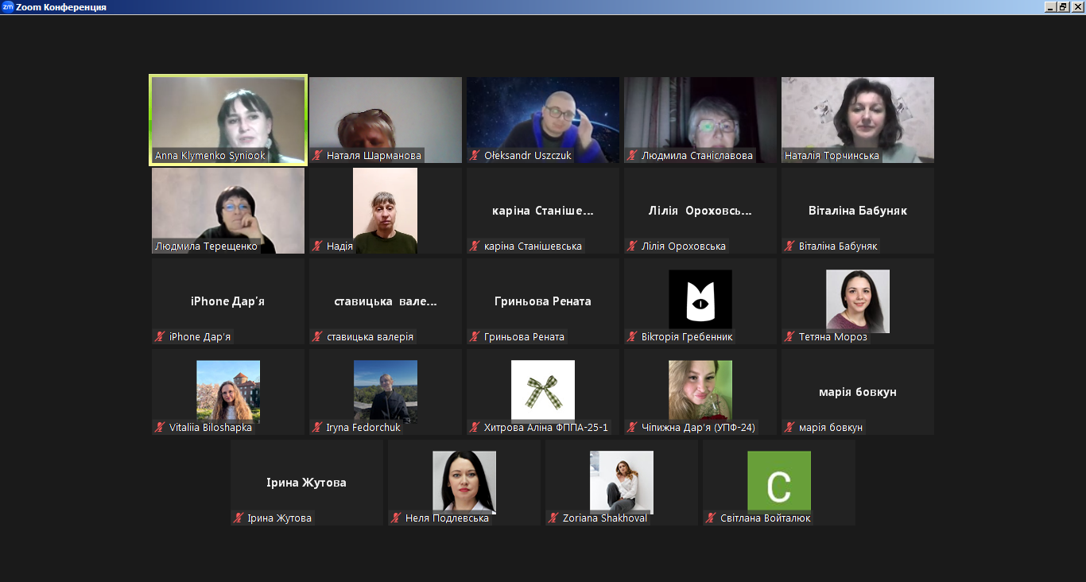Image resolution: width=1086 pixels, height=582 pixels.
Task: Click Неля Подлевська's profile photo
Action: [x=463, y=480]
